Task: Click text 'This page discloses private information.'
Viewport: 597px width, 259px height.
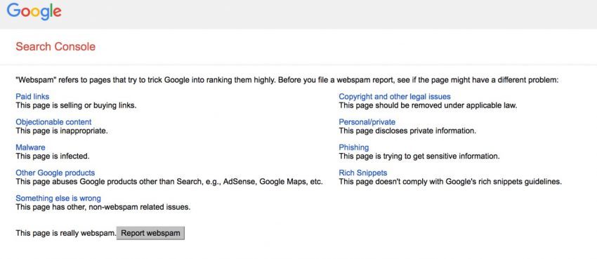Action: click(407, 131)
